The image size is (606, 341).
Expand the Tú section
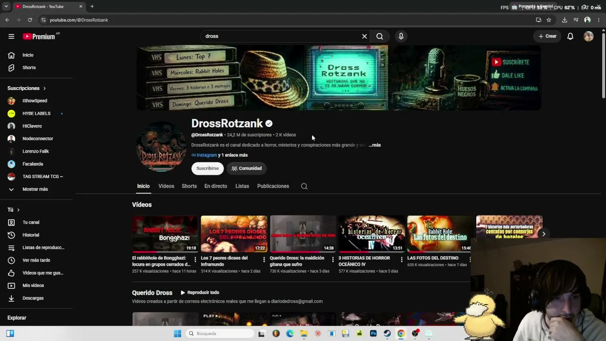pyautogui.click(x=14, y=210)
